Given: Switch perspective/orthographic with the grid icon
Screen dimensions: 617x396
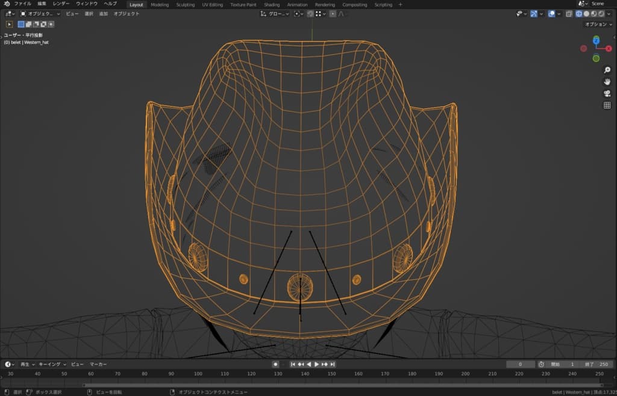Looking at the screenshot, I should pyautogui.click(x=607, y=105).
